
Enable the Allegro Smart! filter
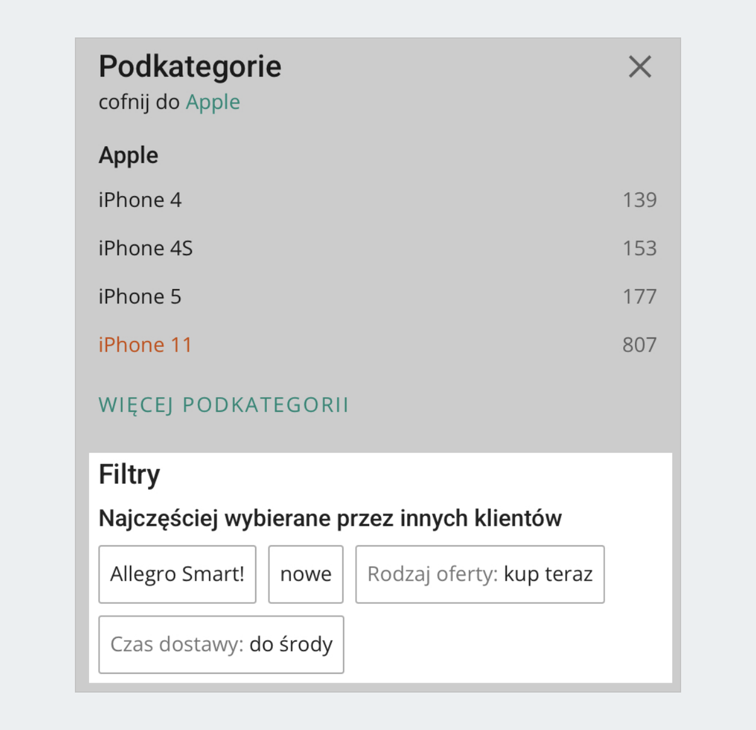coord(177,574)
